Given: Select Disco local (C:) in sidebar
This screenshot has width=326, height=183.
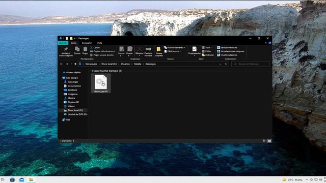Looking at the screenshot, I should 73,110.
